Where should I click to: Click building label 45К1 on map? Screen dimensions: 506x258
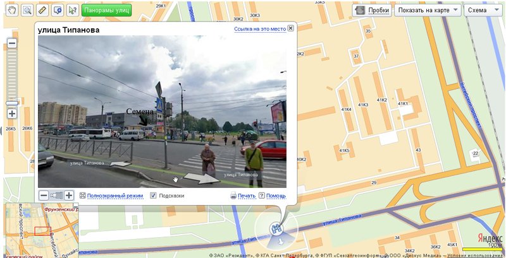pos(452,245)
